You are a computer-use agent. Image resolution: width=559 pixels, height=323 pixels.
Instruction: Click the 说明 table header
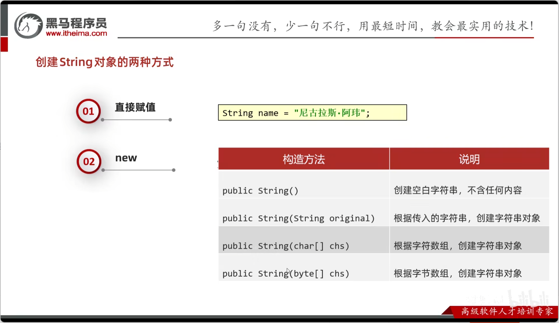point(469,159)
